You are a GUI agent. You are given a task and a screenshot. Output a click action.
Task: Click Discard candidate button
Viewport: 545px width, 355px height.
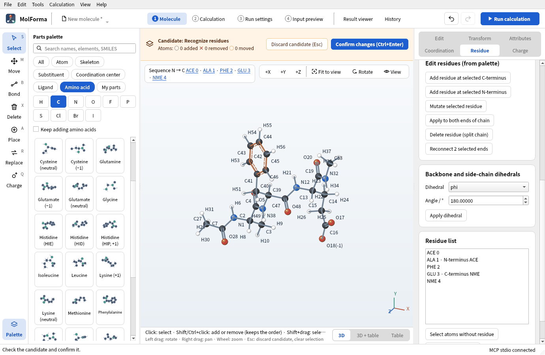tap(297, 44)
